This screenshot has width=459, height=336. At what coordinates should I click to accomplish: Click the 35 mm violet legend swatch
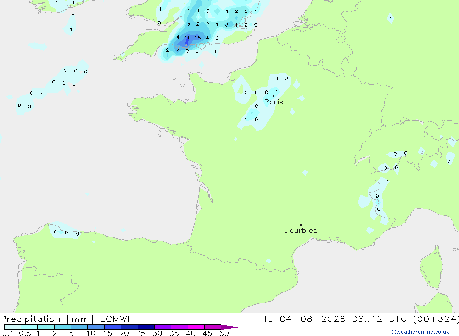pos(179,327)
